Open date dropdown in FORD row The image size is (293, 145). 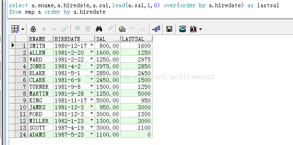[x=91, y=113]
